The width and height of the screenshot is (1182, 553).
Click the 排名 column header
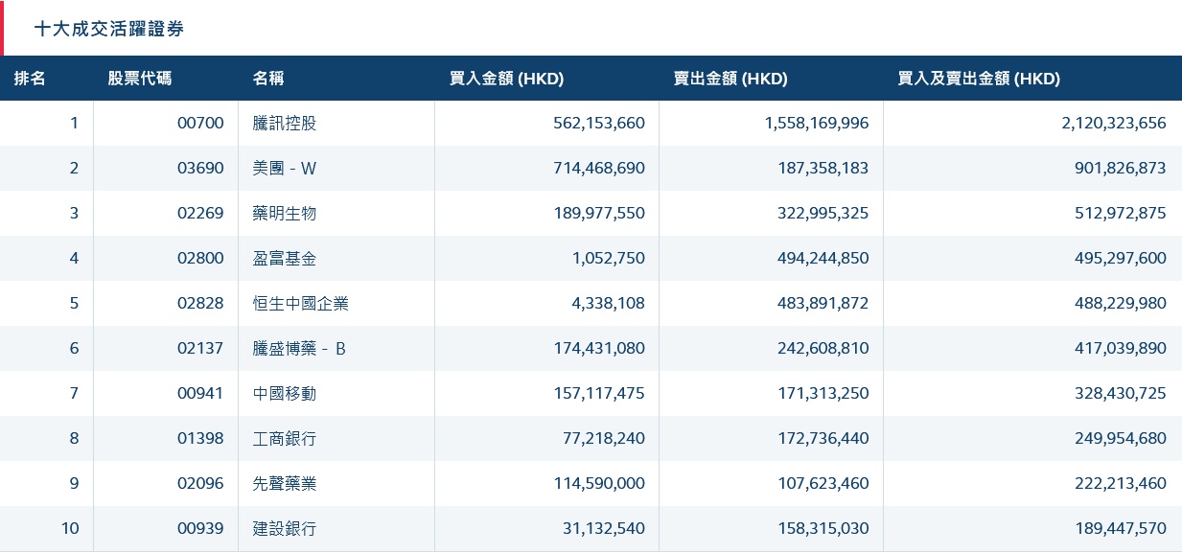[30, 79]
